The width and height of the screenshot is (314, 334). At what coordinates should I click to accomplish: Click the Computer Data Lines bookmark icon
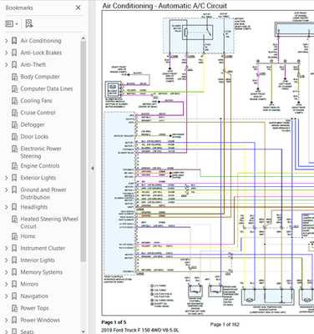pyautogui.click(x=14, y=89)
